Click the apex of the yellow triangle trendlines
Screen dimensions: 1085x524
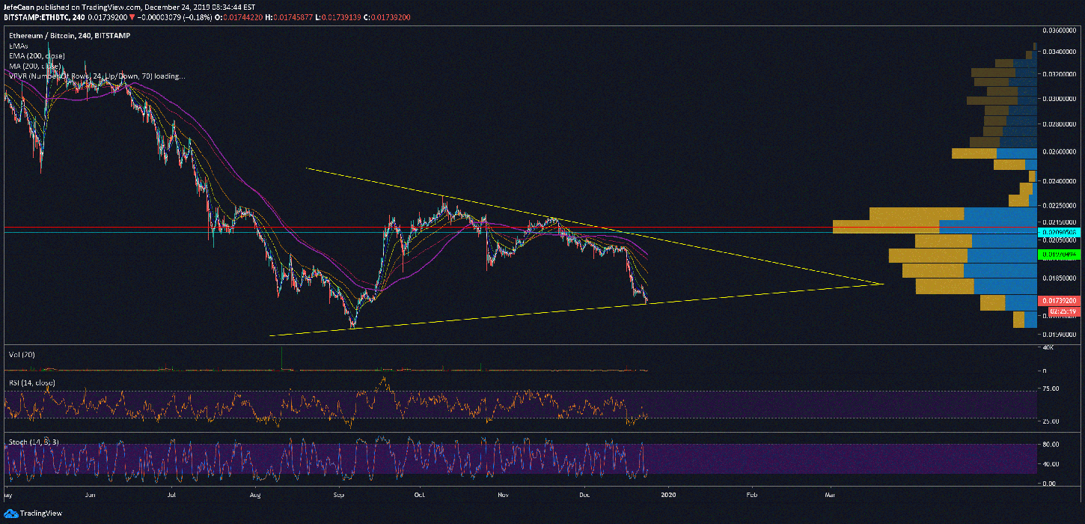(884, 284)
